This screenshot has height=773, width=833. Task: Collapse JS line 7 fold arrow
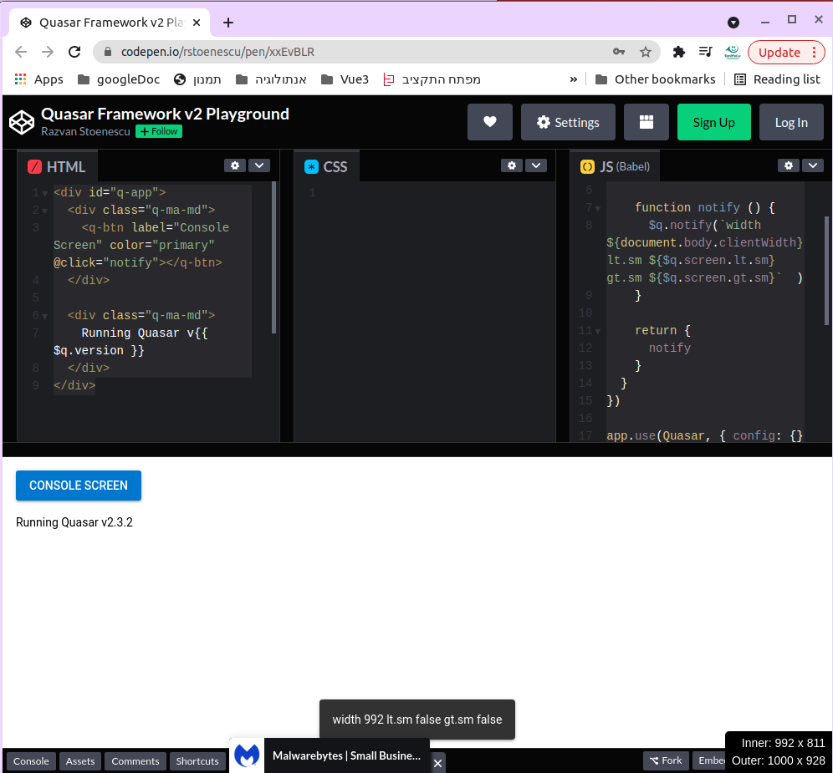click(x=598, y=209)
